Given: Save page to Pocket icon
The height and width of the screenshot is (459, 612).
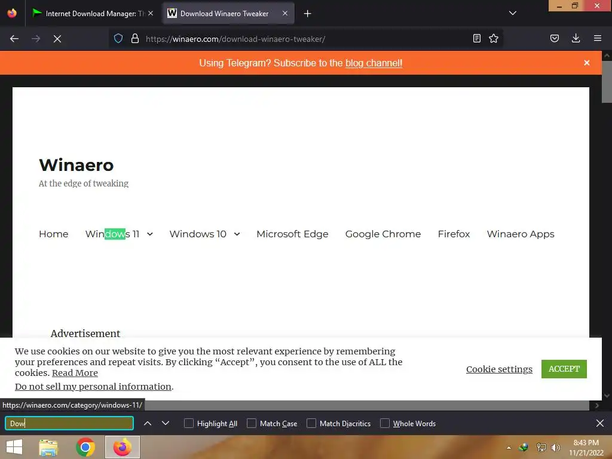Looking at the screenshot, I should point(554,38).
